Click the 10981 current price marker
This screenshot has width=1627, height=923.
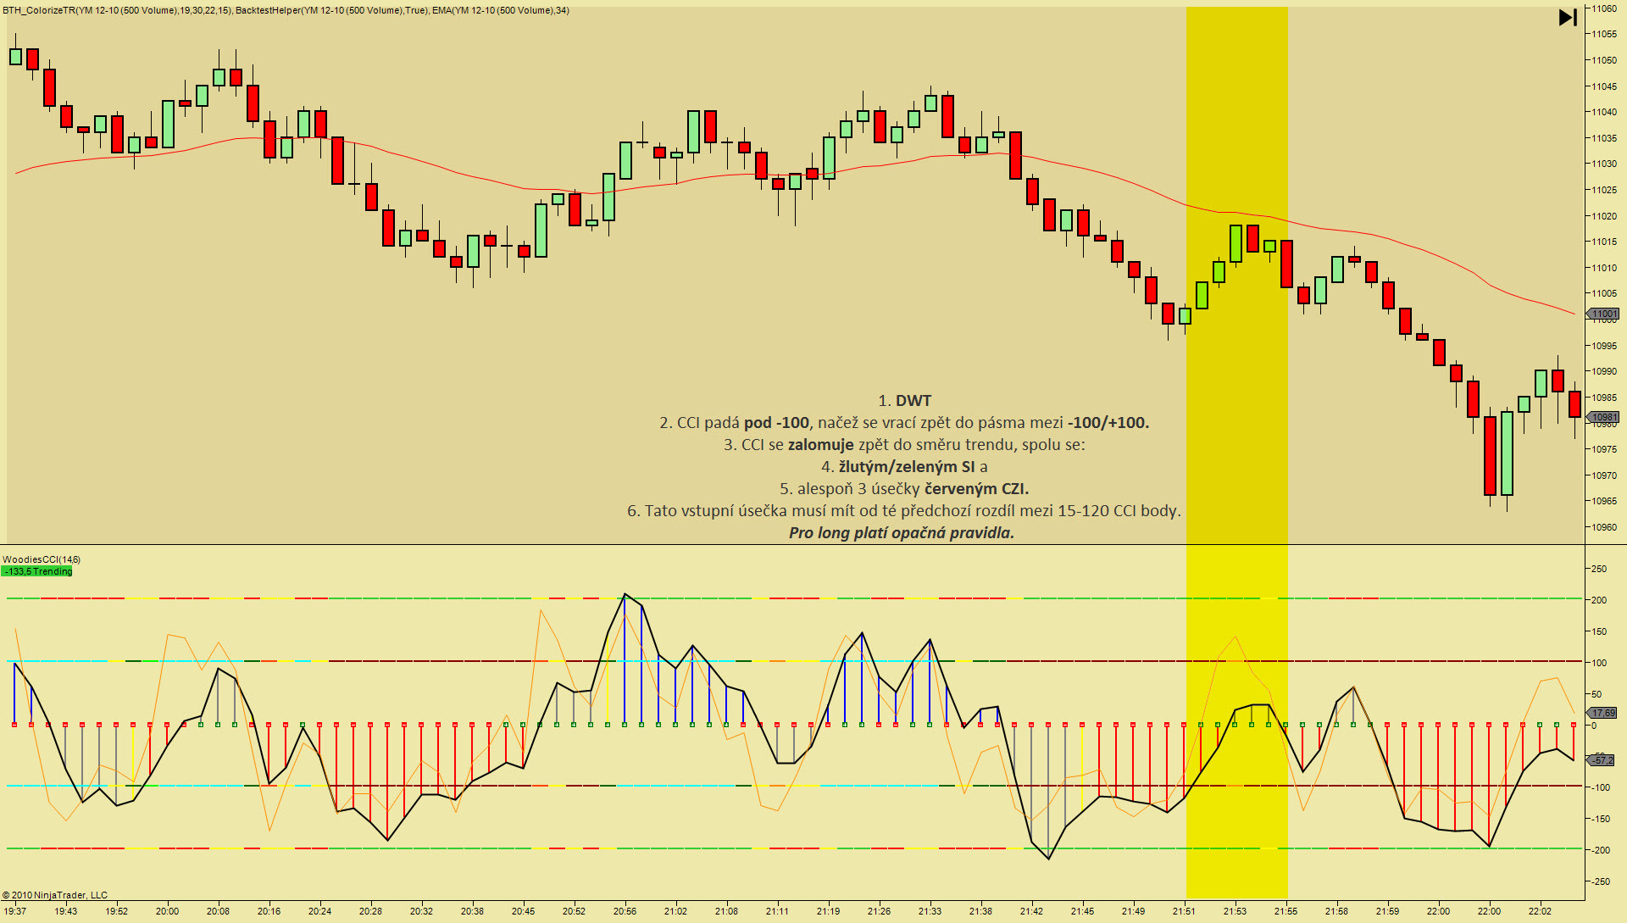coord(1603,417)
